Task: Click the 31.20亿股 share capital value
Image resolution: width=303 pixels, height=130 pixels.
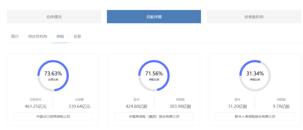Action: pyautogui.click(x=237, y=107)
